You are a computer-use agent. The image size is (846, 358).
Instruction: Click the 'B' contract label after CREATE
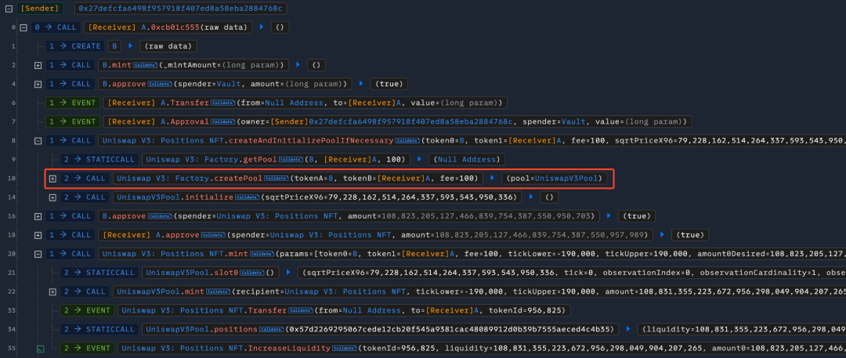pyautogui.click(x=114, y=46)
